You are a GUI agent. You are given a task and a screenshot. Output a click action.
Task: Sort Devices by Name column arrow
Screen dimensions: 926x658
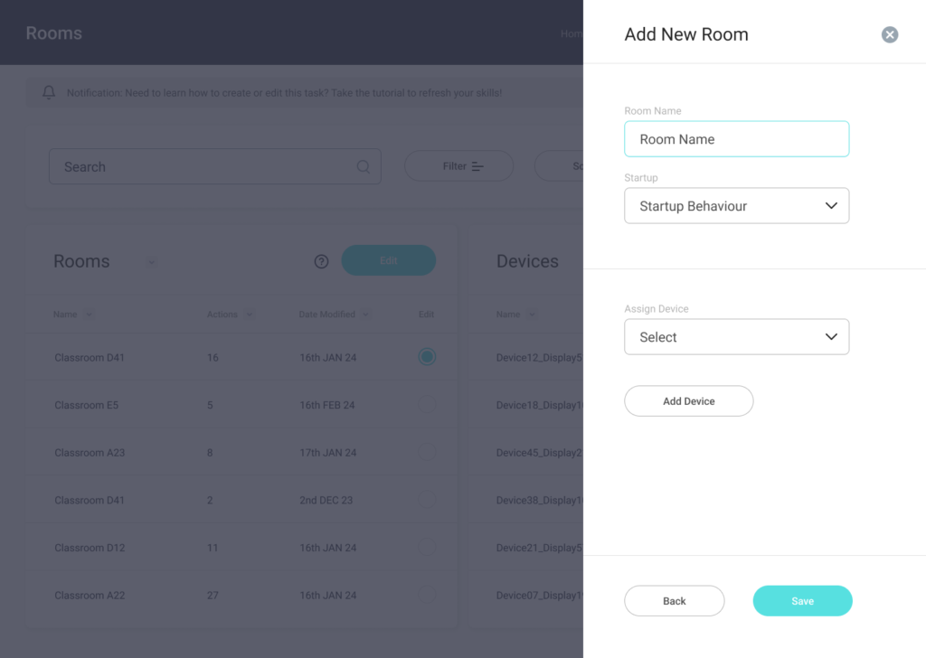[x=532, y=315]
